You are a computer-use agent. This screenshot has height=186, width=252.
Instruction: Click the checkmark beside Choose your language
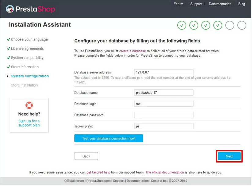(9, 39)
